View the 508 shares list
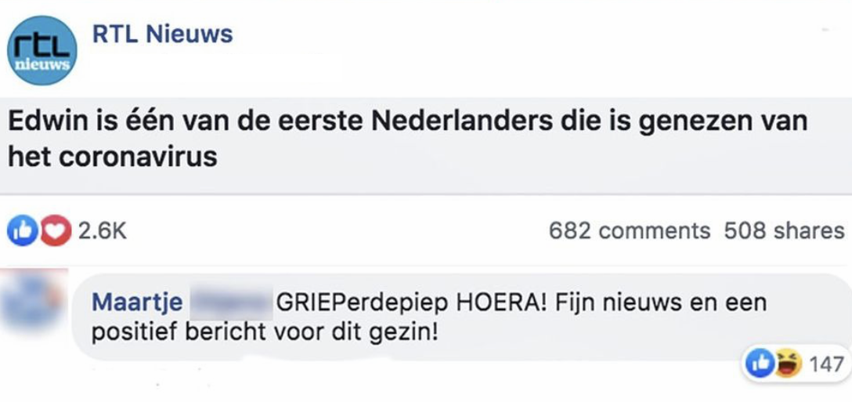Image resolution: width=852 pixels, height=402 pixels. 784,231
